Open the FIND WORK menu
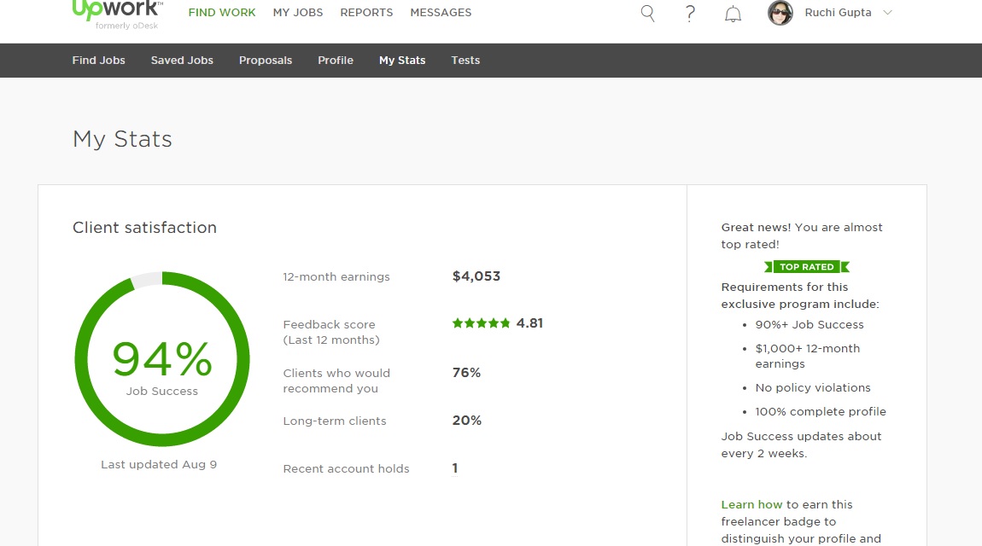 (x=221, y=12)
